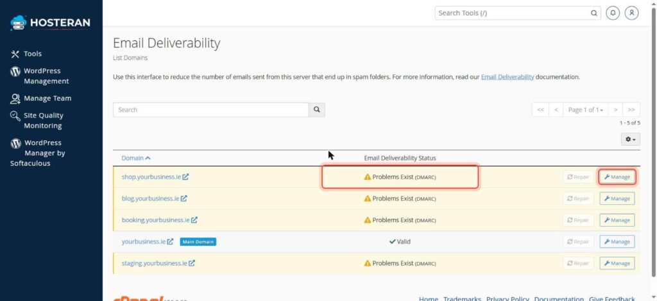The width and height of the screenshot is (657, 301).
Task: Open Site Quality Monitoring
Action: [37, 120]
